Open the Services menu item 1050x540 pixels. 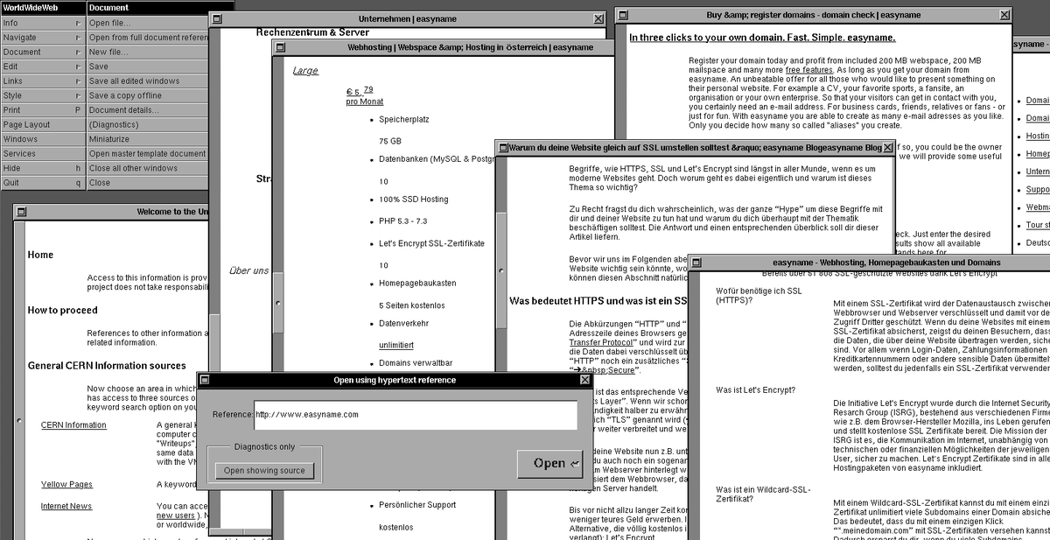[43, 154]
